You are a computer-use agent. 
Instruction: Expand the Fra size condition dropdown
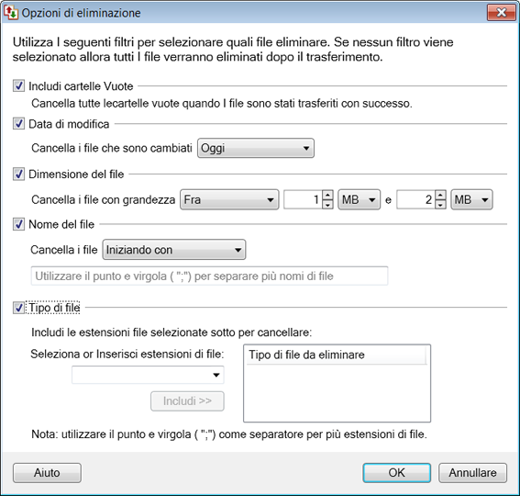(229, 199)
